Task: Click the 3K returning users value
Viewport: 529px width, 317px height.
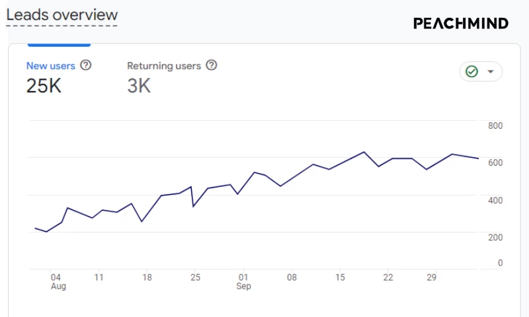Action: tap(139, 85)
